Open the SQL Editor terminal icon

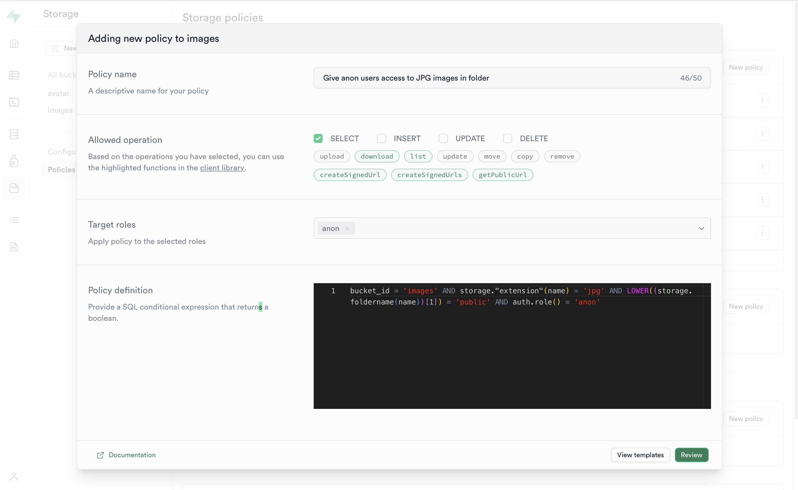14,102
